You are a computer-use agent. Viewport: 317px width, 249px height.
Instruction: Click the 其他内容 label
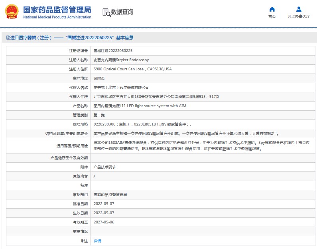pos(80,176)
